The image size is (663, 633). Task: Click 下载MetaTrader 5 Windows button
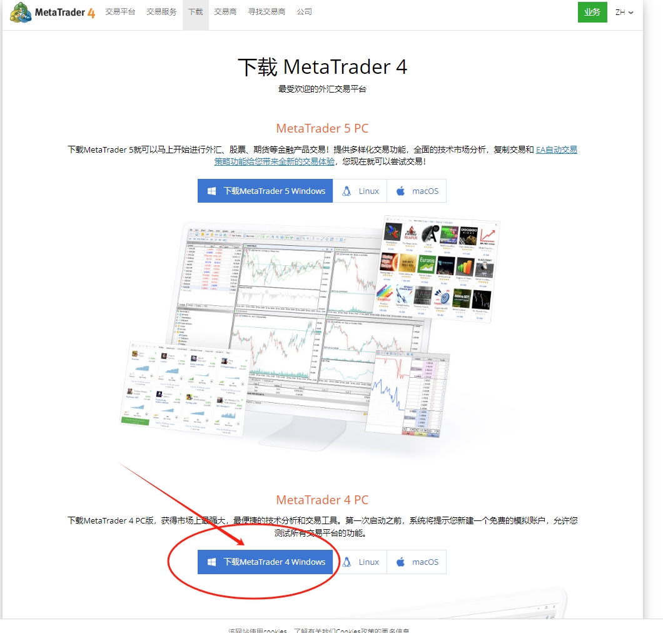pyautogui.click(x=265, y=191)
